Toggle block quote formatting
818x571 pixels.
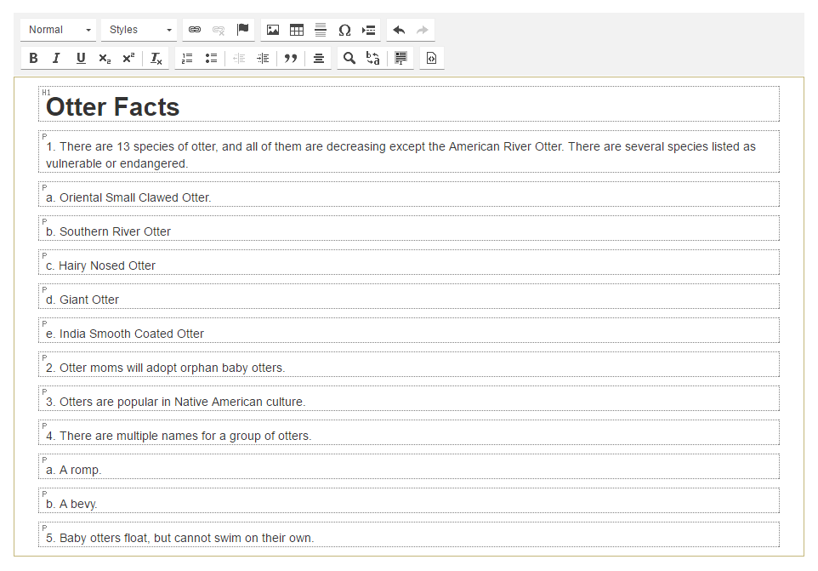point(291,58)
